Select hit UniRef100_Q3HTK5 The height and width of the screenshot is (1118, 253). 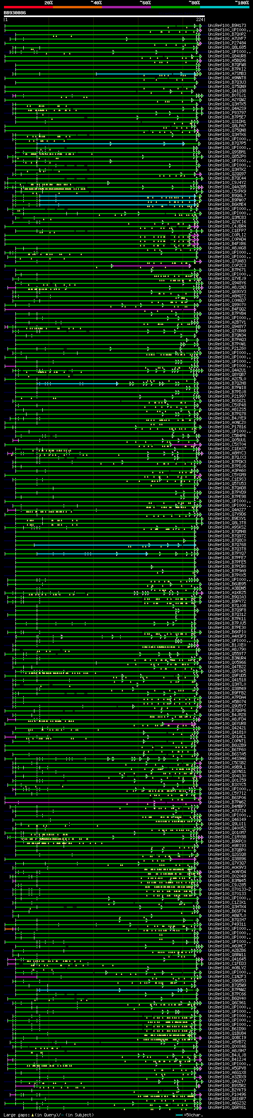point(227,104)
